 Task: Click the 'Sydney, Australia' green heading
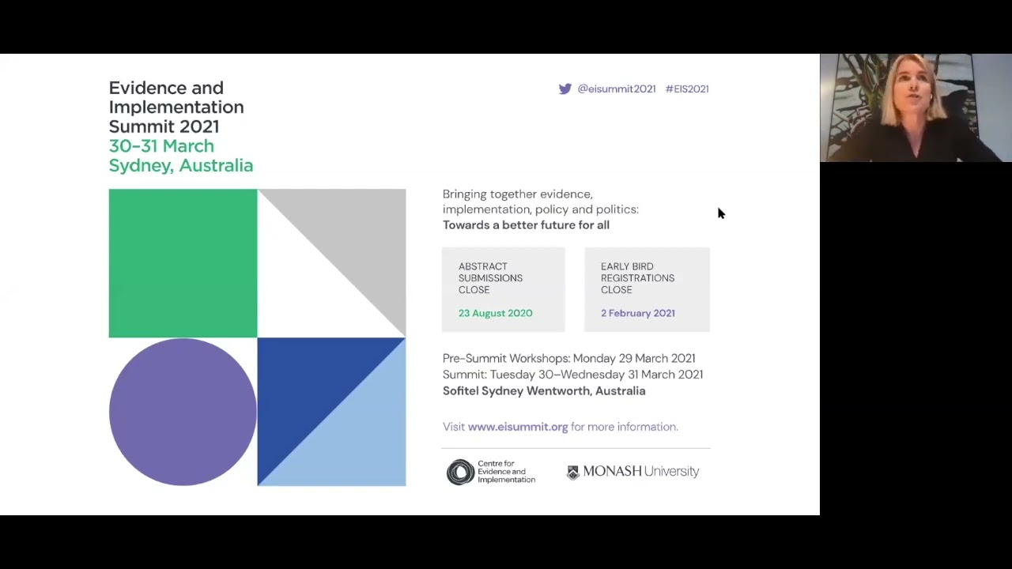coord(181,165)
